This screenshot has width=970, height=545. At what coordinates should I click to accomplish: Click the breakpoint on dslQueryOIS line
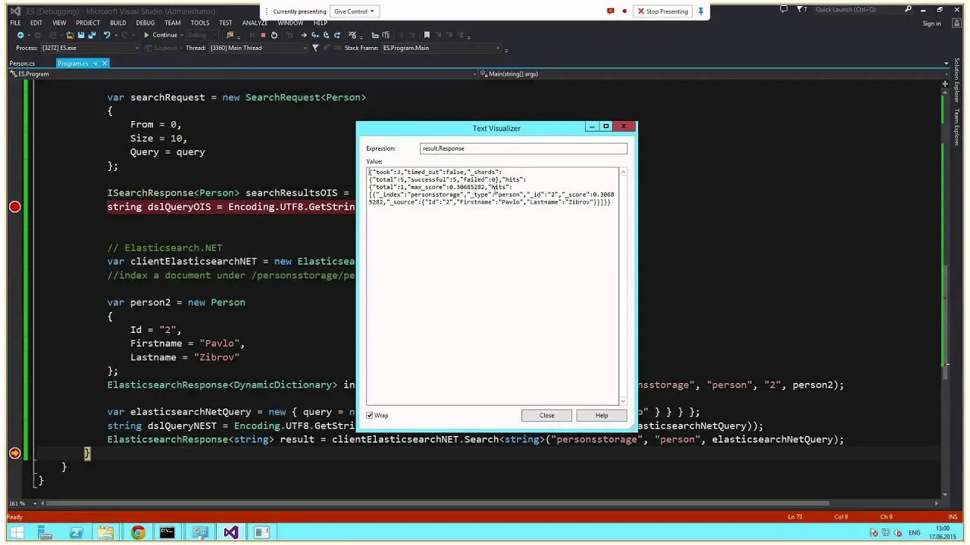click(14, 207)
